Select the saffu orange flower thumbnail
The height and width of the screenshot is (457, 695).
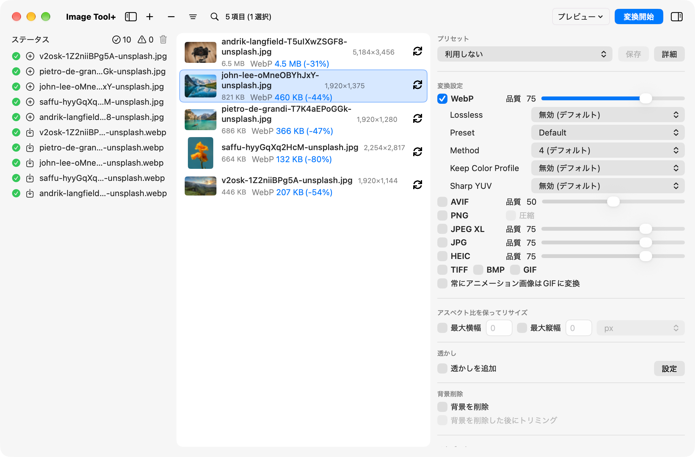pos(201,153)
